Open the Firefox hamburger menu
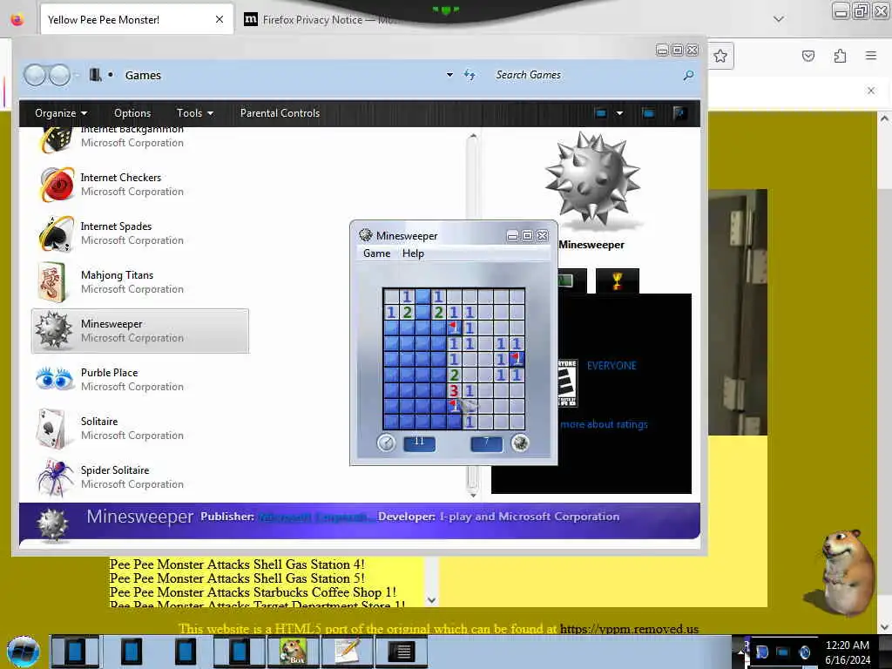 (871, 55)
